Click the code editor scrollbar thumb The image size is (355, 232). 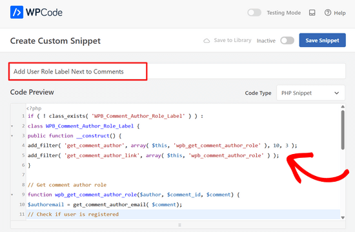[x=343, y=130]
